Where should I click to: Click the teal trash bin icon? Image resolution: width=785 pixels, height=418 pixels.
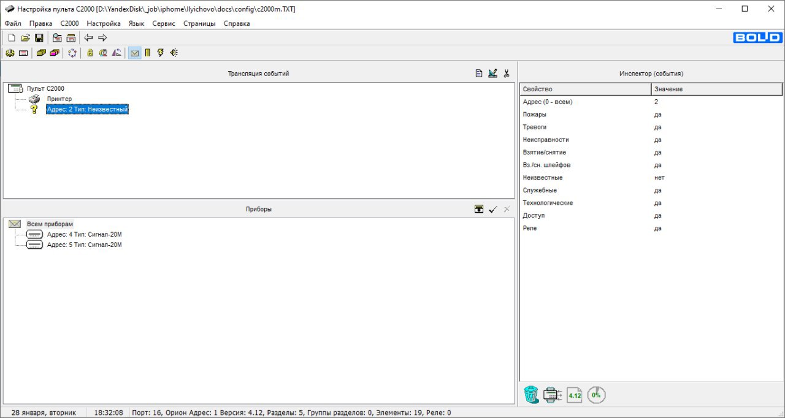click(x=531, y=395)
